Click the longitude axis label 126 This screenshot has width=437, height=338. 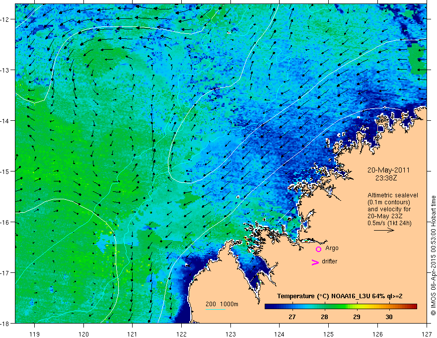pyautogui.click(x=377, y=334)
